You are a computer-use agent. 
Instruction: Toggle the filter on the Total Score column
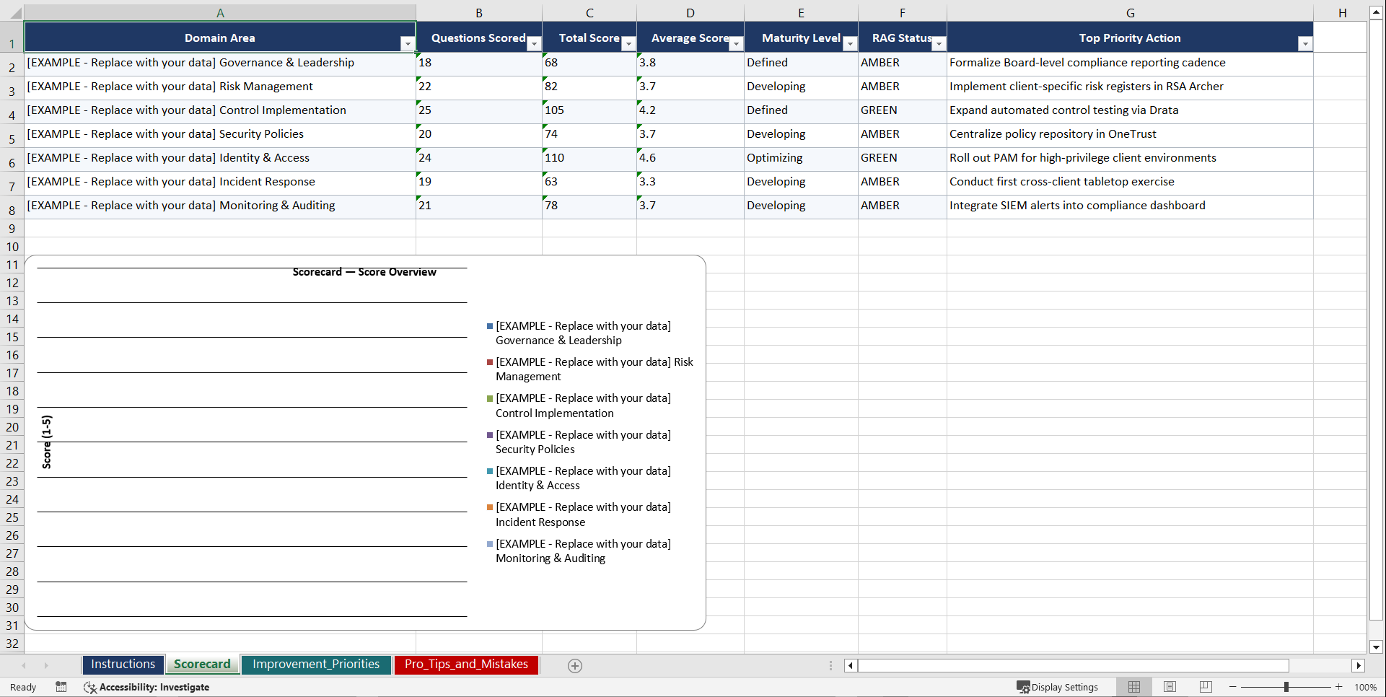pos(628,43)
